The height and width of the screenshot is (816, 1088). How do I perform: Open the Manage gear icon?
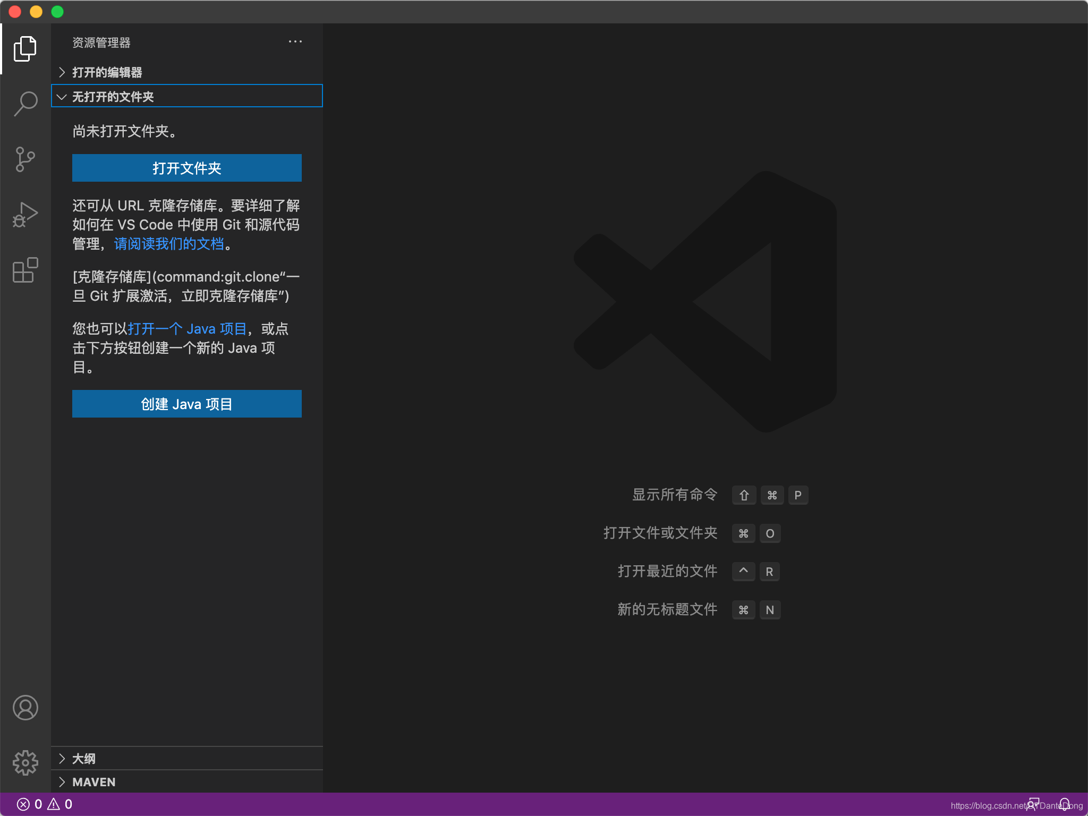pyautogui.click(x=25, y=763)
